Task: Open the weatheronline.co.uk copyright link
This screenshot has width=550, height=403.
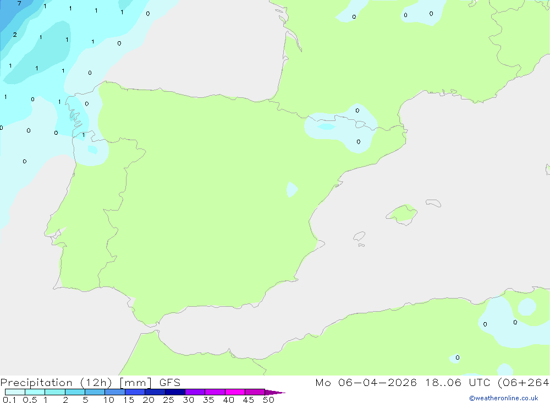Action: point(503,398)
